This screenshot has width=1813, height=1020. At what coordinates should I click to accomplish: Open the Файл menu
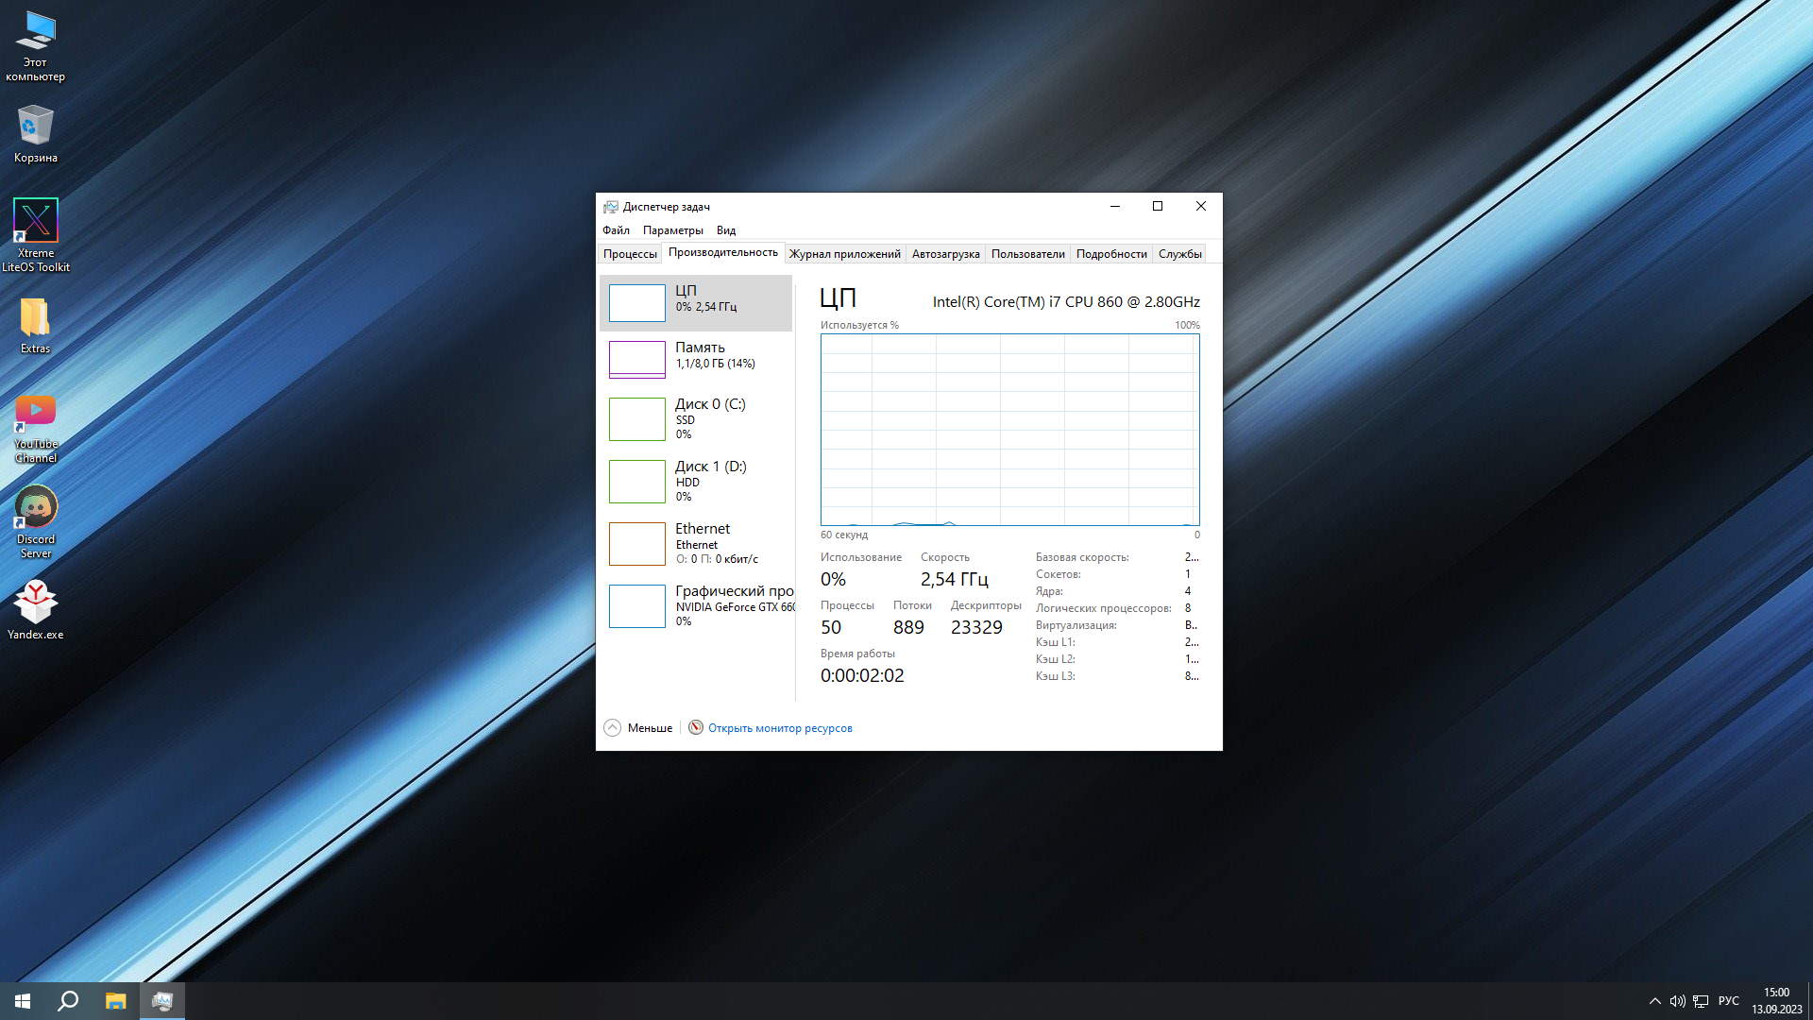pos(616,230)
